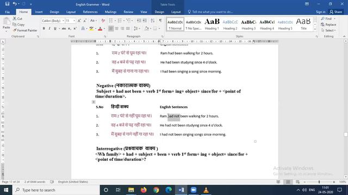348x195 pixels.
Task: Click the Save icon in title bar
Action: [x=7, y=4]
